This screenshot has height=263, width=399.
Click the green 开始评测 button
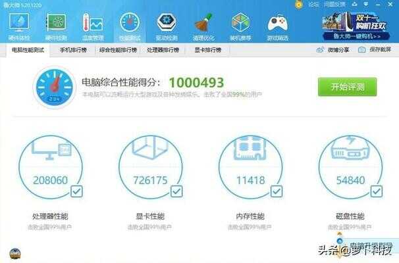tap(348, 87)
